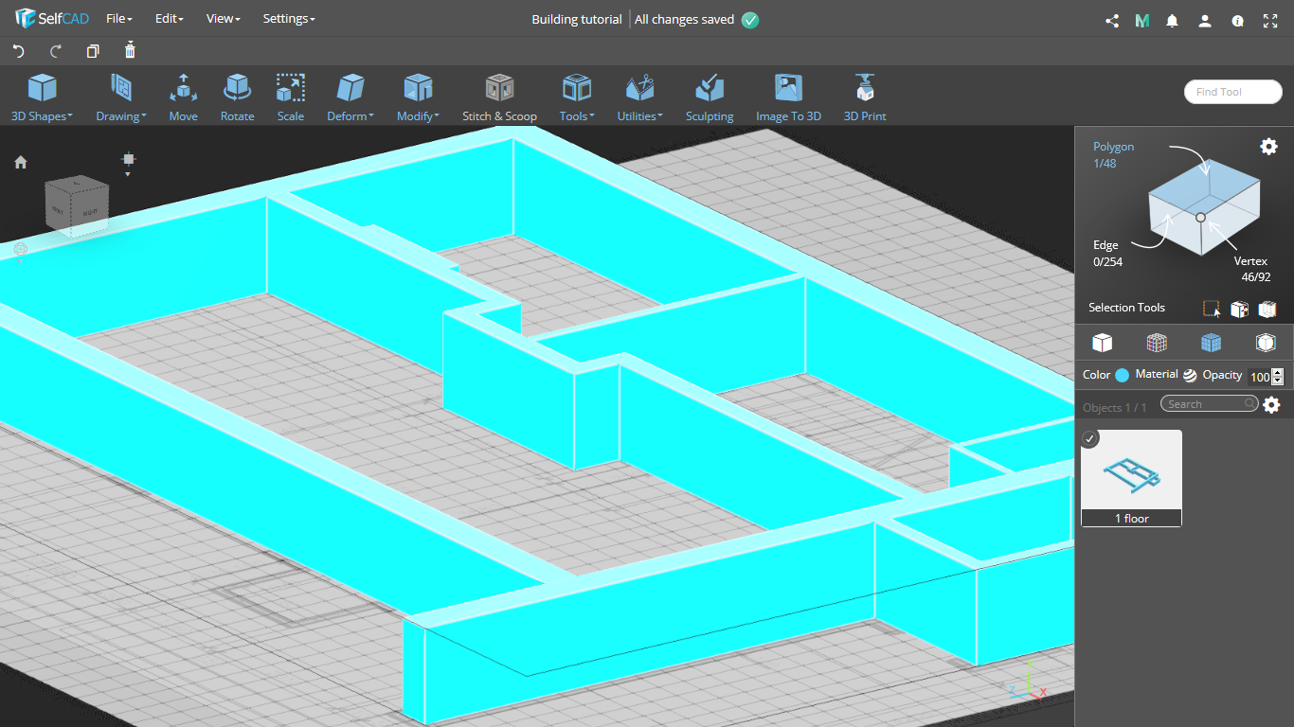Click the Find Tool search field
This screenshot has height=727, width=1294.
tap(1233, 92)
